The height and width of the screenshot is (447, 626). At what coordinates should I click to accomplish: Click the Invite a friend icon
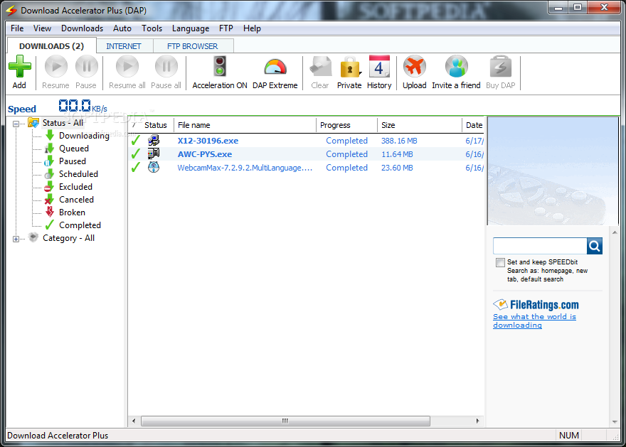click(456, 69)
